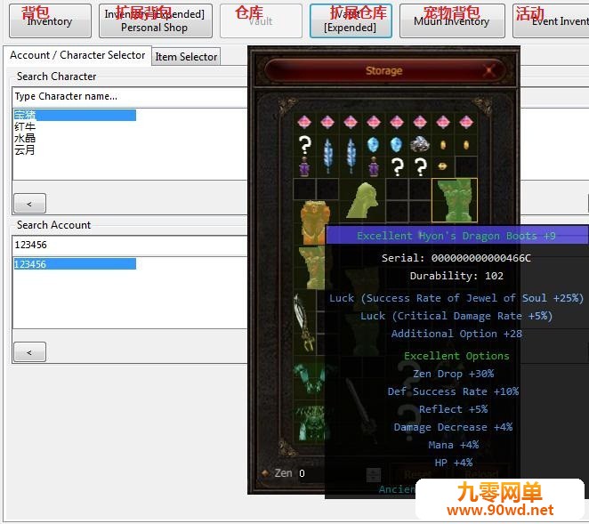Select question mark item beside purple potion
589x524 pixels.
click(x=397, y=166)
